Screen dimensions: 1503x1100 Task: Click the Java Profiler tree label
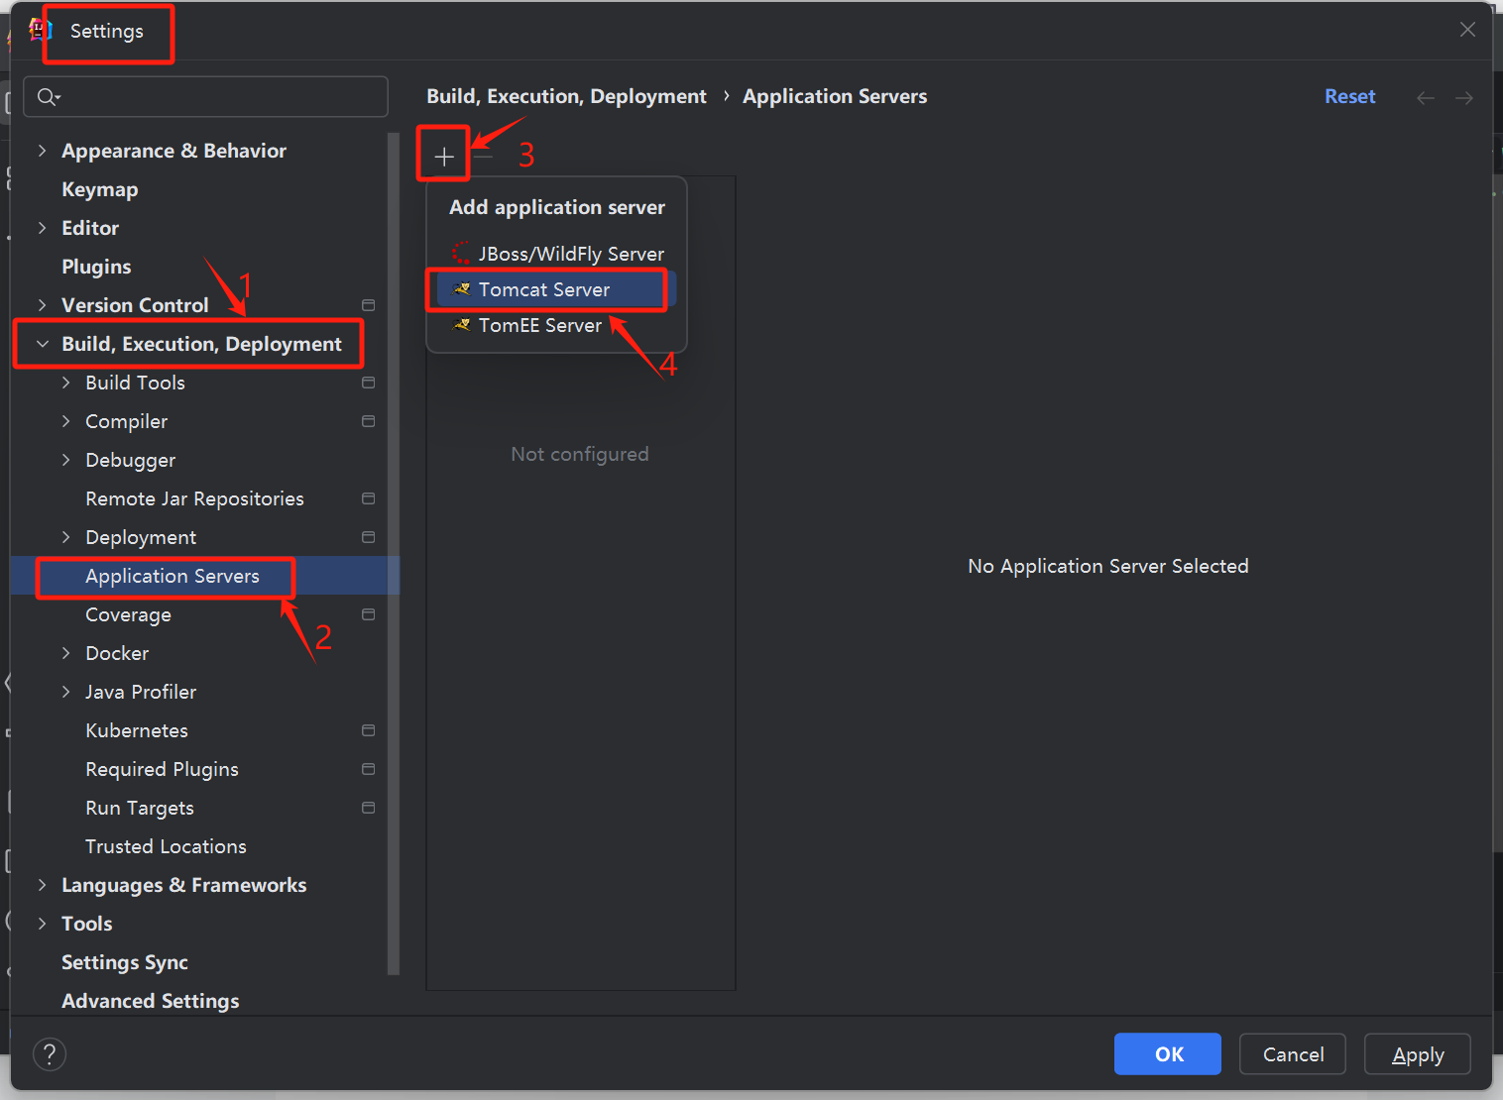click(x=141, y=692)
